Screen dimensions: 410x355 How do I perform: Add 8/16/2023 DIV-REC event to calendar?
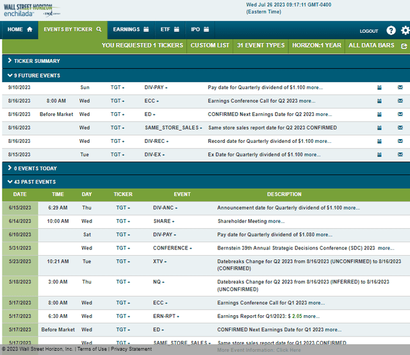379,141
